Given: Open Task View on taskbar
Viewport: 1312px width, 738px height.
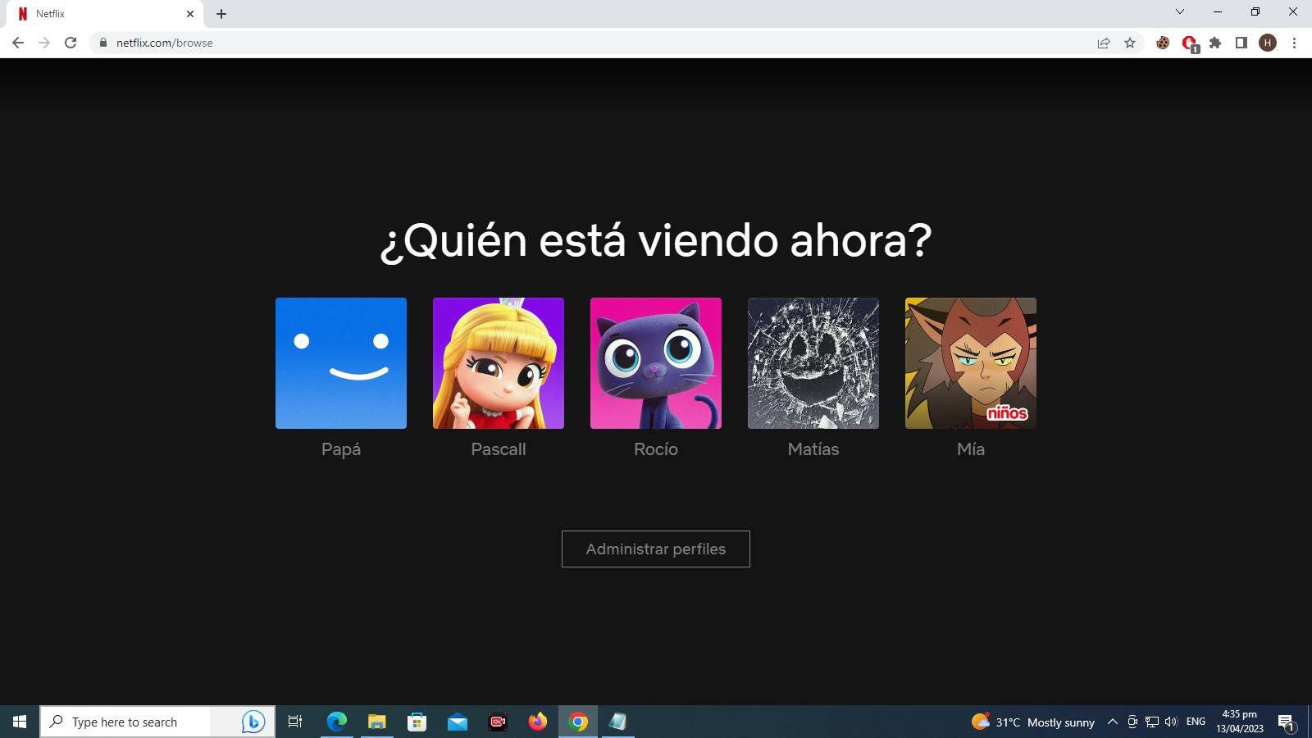Looking at the screenshot, I should point(295,722).
